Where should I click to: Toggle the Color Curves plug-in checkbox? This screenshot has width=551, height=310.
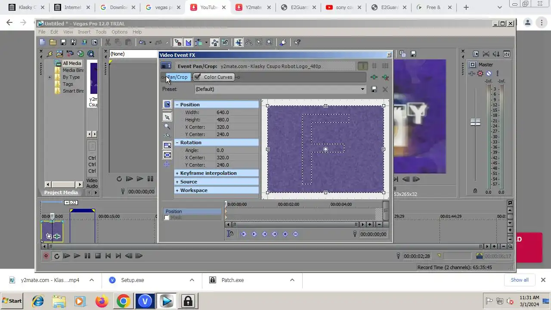tap(197, 77)
